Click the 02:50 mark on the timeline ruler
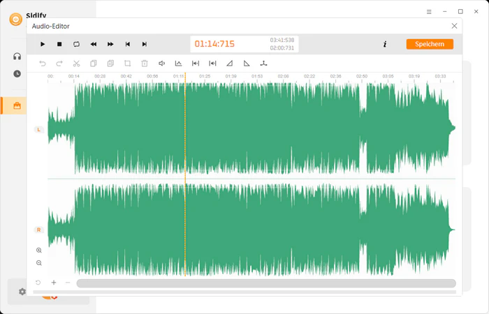 (x=362, y=76)
